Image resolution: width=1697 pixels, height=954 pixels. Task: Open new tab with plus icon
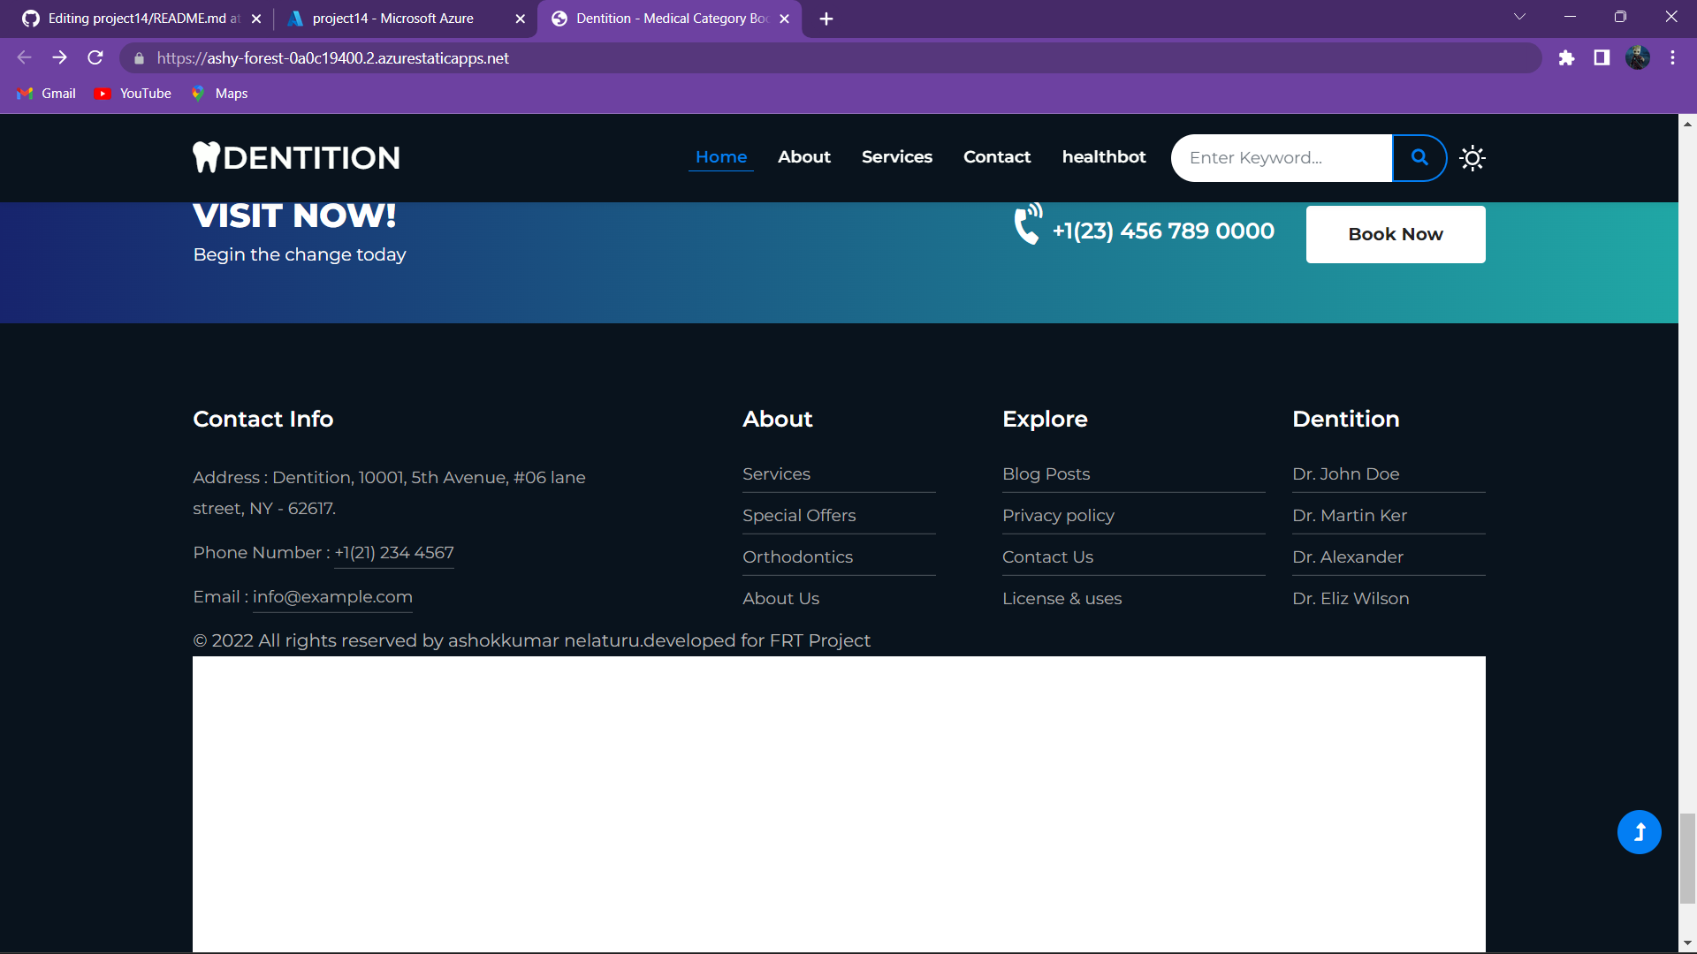(x=826, y=19)
